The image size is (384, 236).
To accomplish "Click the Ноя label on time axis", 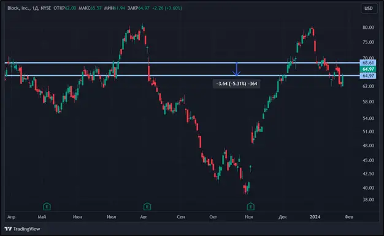I will [248, 216].
